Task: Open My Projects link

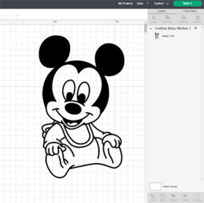Action: tap(125, 4)
